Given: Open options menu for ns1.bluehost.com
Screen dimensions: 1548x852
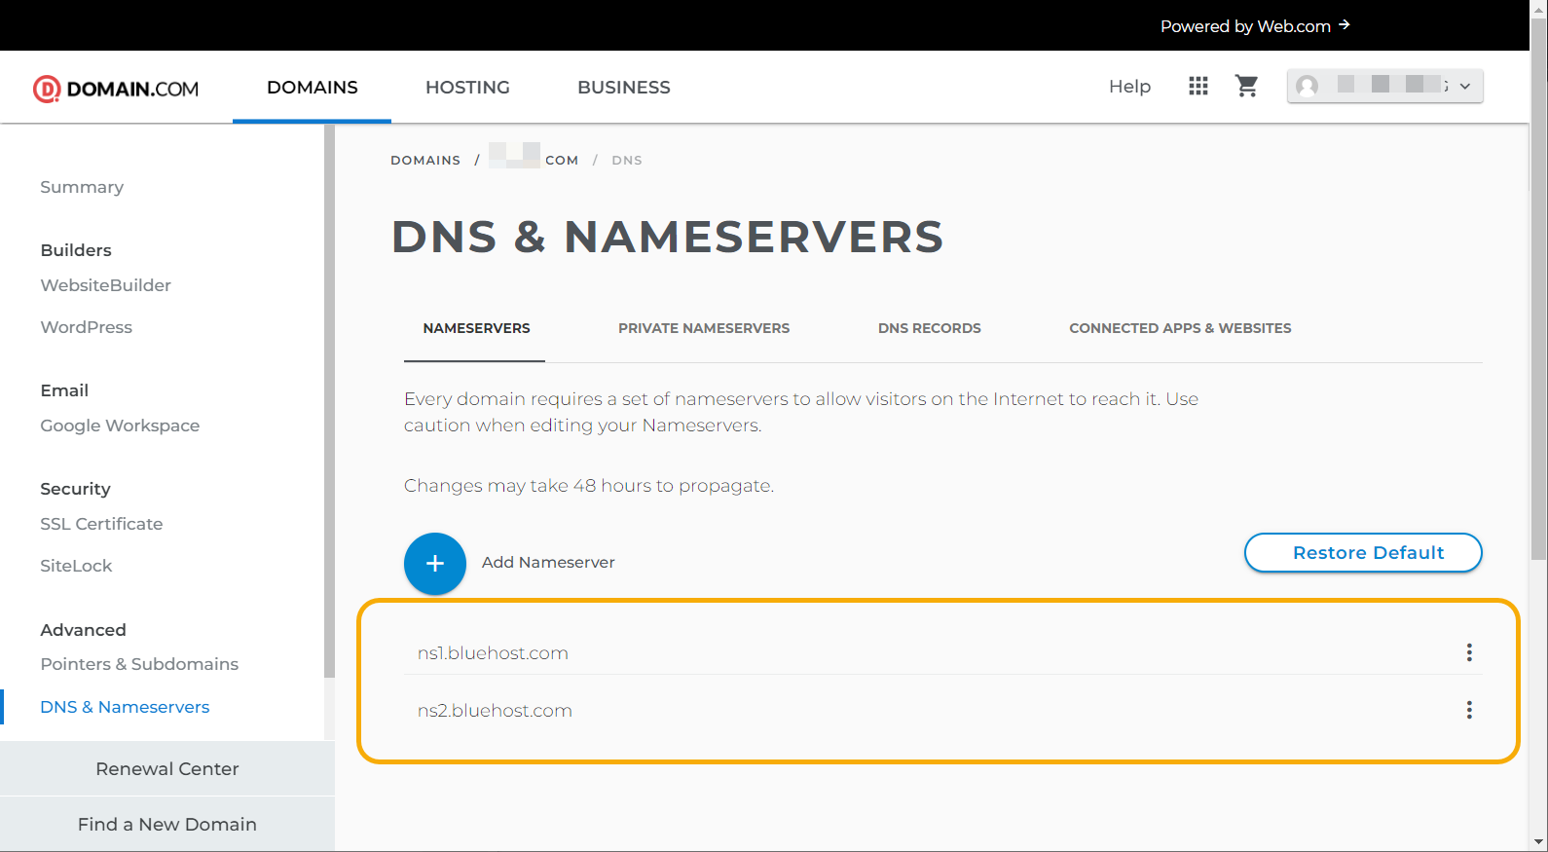Looking at the screenshot, I should click(x=1469, y=652).
